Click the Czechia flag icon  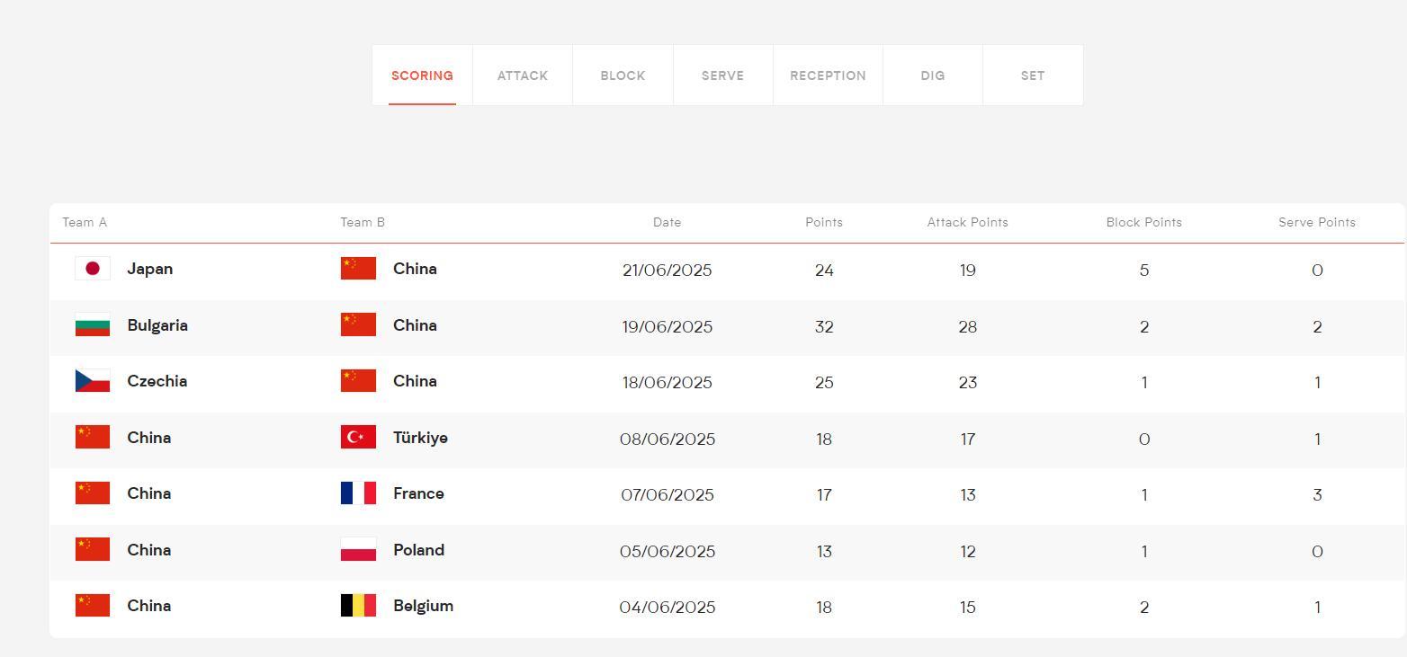tap(93, 381)
